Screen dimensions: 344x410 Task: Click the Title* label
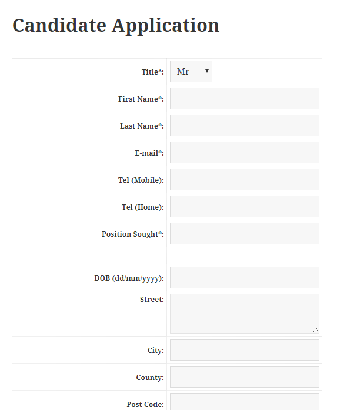[153, 72]
